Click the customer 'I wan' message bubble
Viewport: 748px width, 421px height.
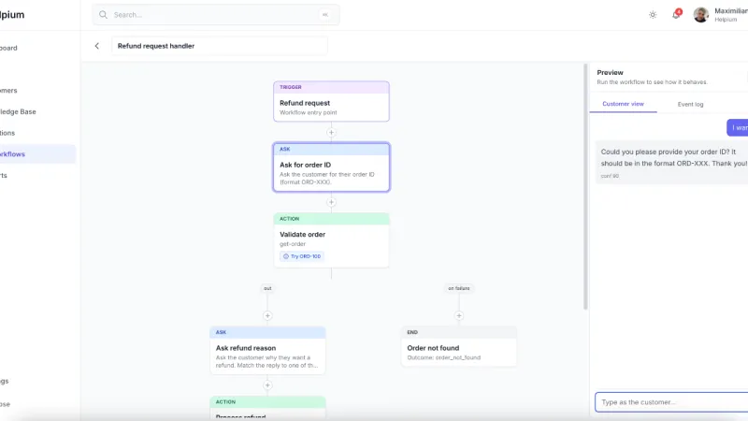pos(738,127)
